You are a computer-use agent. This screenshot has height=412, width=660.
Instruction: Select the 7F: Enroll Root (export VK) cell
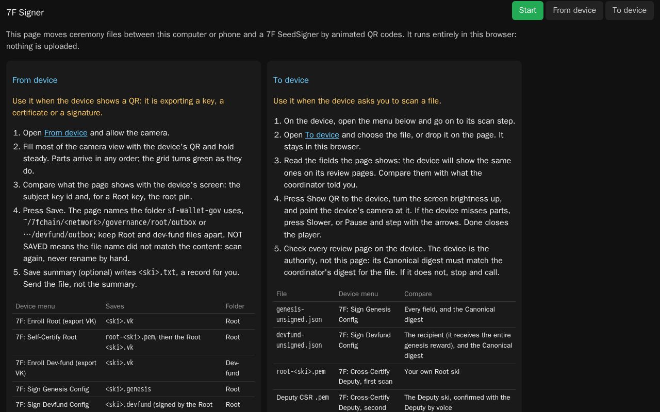coord(57,321)
